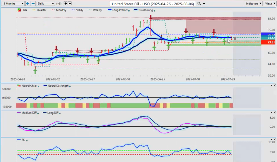Click the black plus forecast increment icon

click(66, 4)
